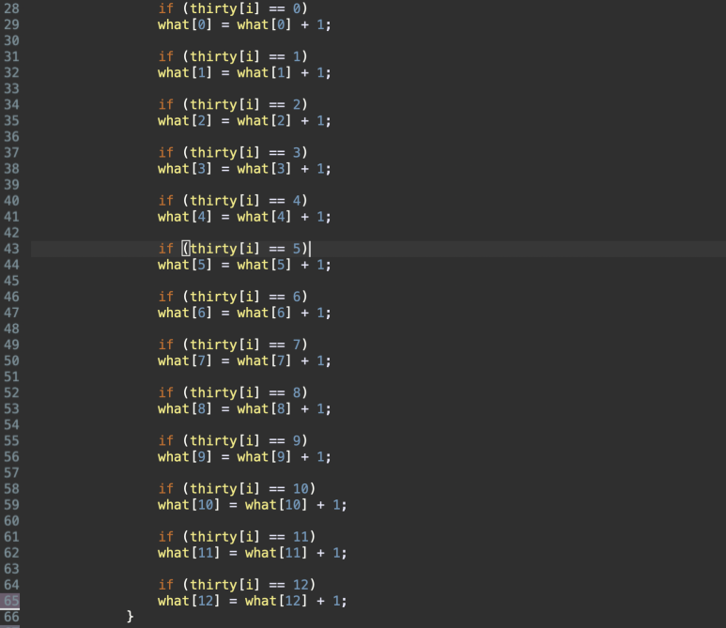Place cursor on 'if (thirty[i] == 0)' line
This screenshot has height=628, width=726.
[x=233, y=8]
